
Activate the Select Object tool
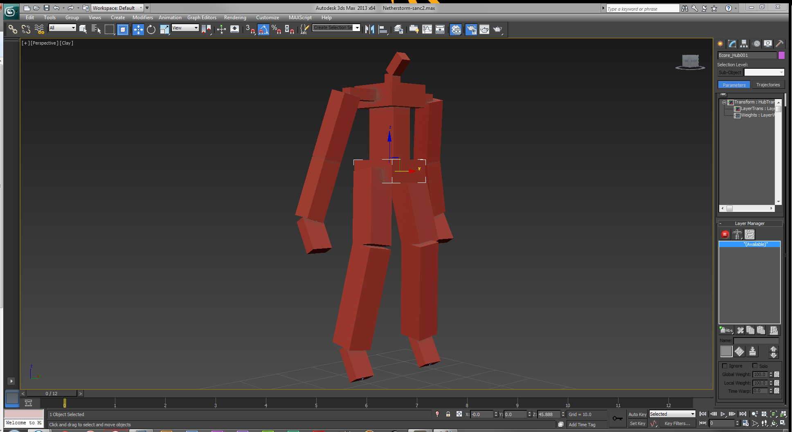(83, 29)
